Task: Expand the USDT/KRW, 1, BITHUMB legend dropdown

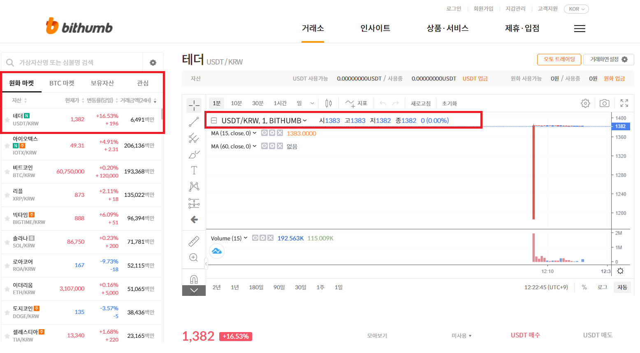Action: point(305,120)
